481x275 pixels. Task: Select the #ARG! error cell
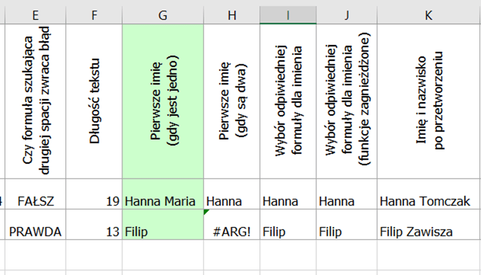(231, 232)
